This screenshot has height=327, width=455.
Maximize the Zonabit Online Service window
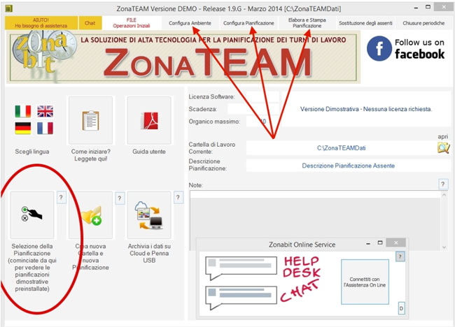pos(380,242)
